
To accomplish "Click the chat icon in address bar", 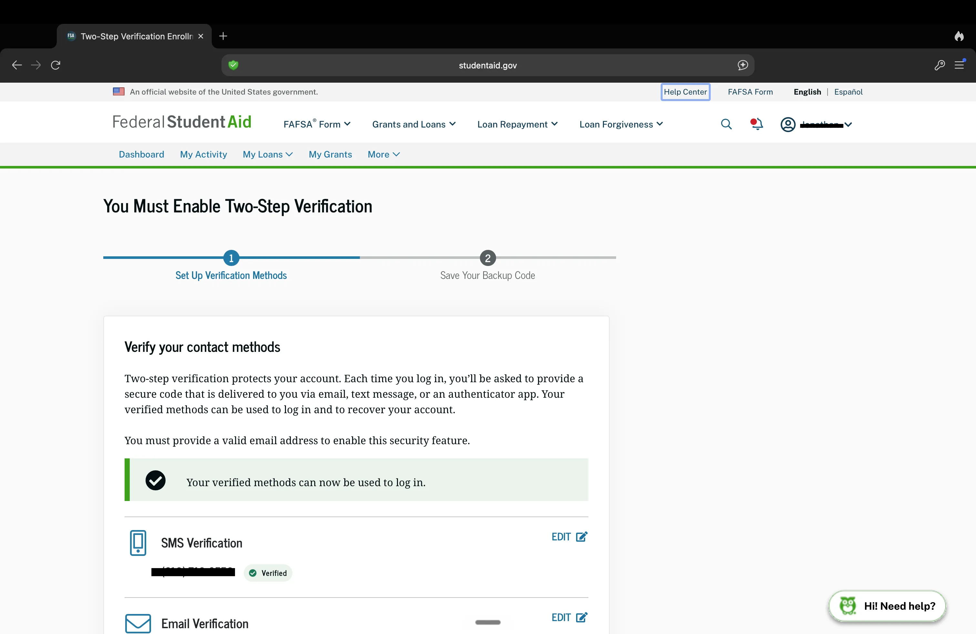I will click(x=743, y=65).
